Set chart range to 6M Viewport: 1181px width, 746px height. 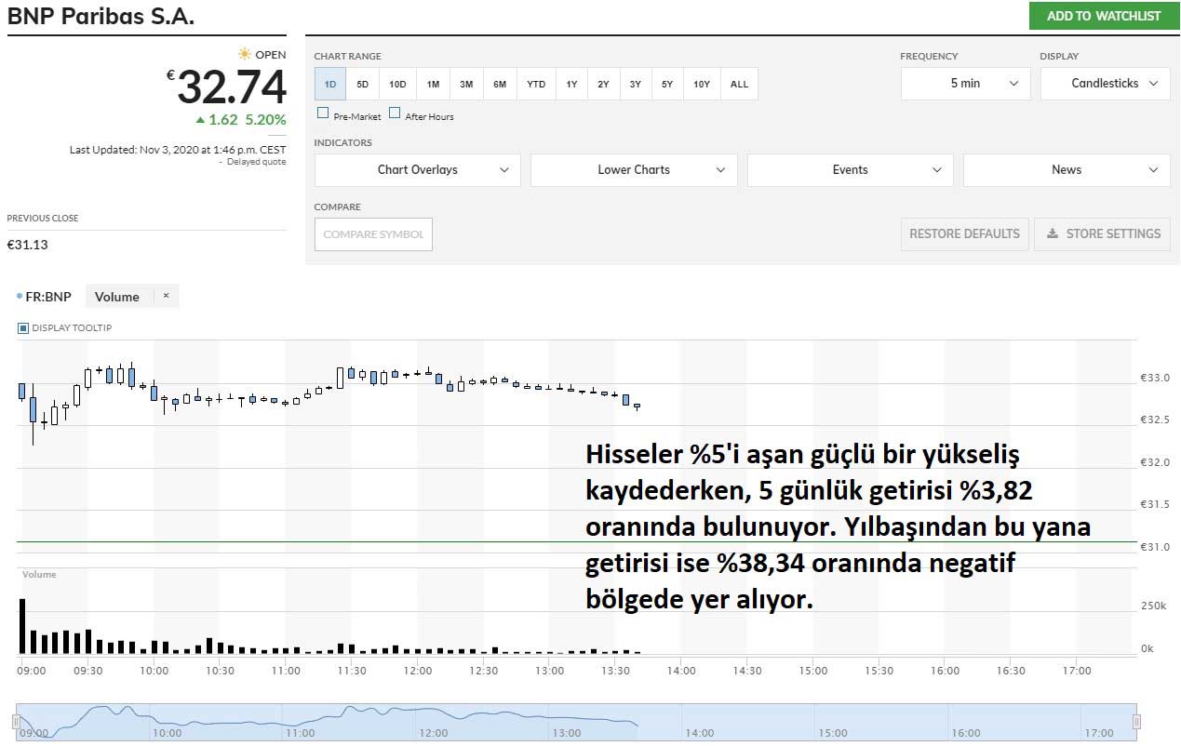click(x=500, y=84)
